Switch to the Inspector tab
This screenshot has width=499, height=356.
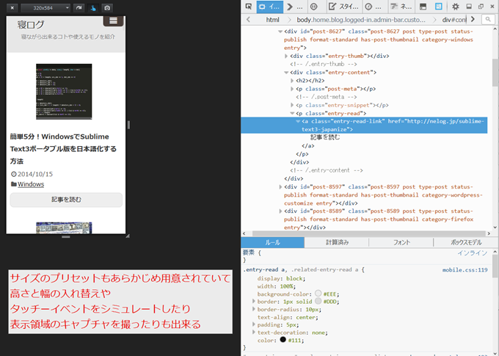(x=270, y=7)
